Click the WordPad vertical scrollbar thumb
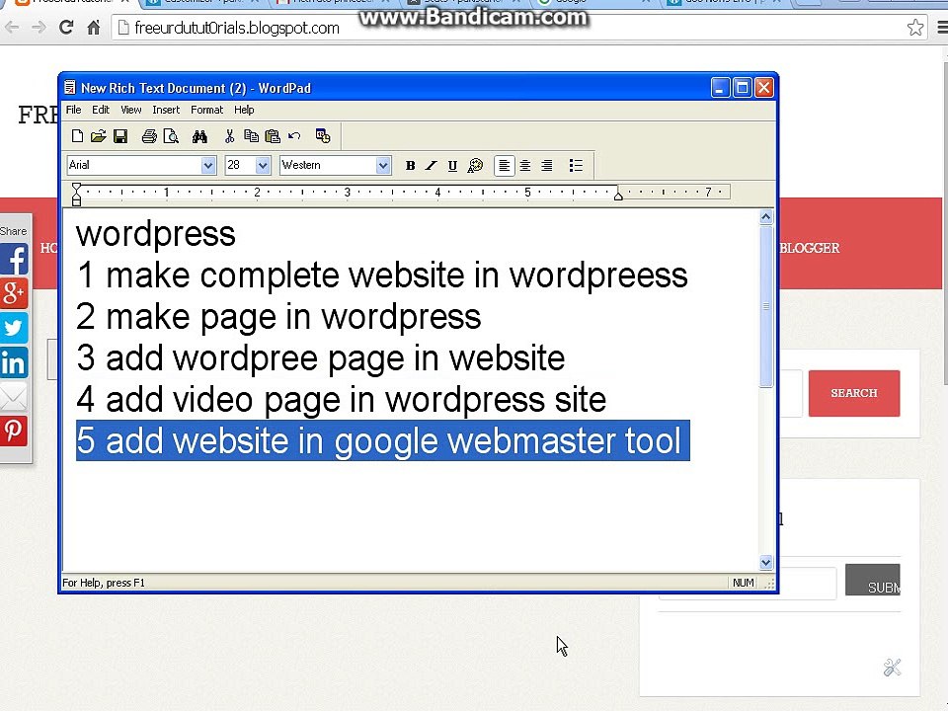Screen dimensions: 948x711 766,306
